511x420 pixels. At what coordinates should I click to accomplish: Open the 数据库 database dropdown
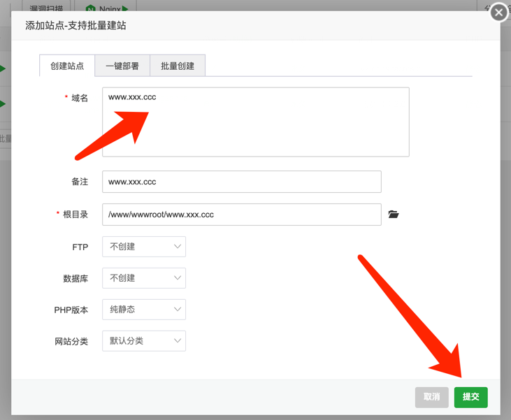click(144, 278)
